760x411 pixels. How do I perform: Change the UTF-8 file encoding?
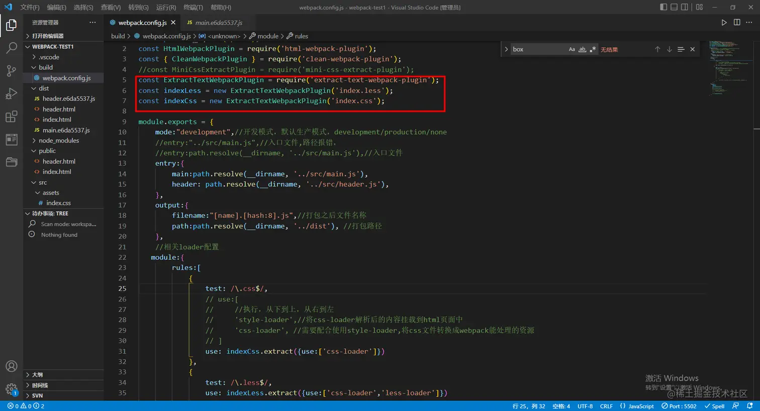point(585,406)
